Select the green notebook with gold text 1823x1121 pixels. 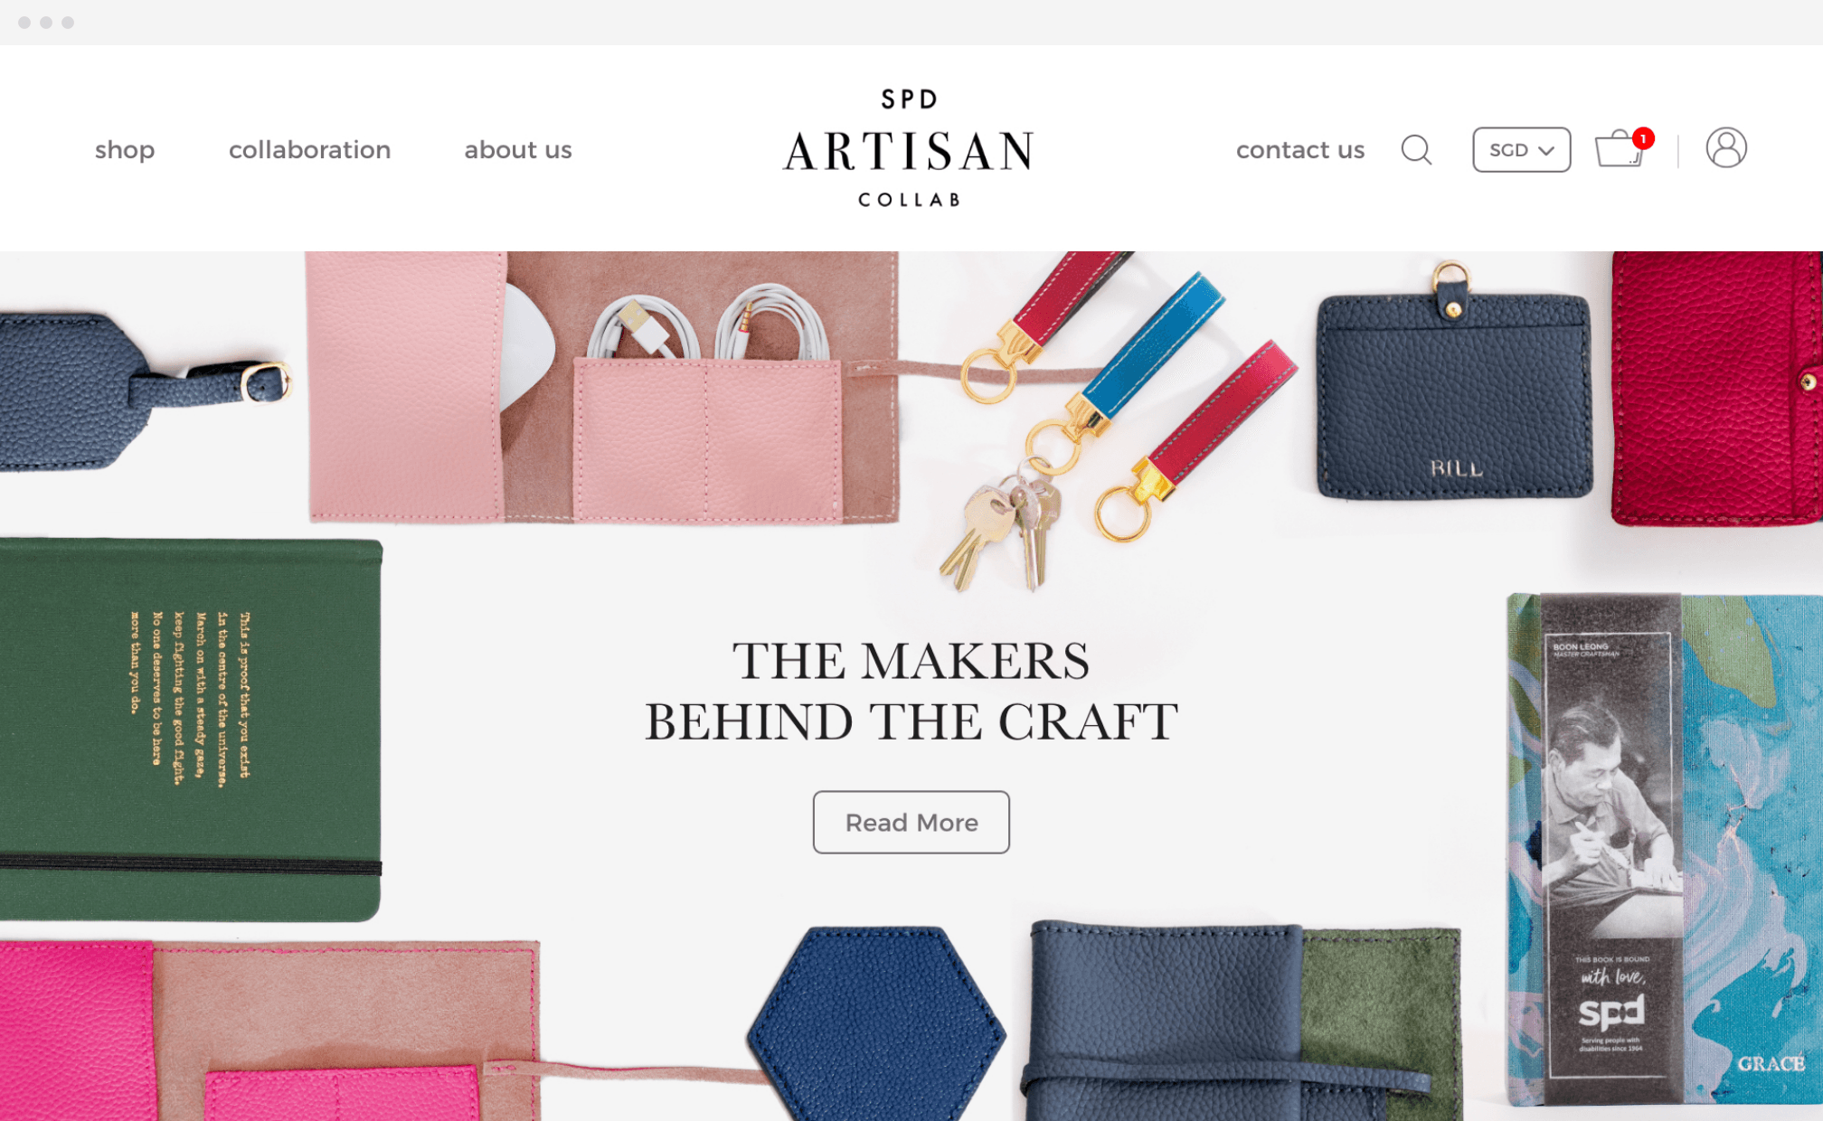tap(190, 729)
